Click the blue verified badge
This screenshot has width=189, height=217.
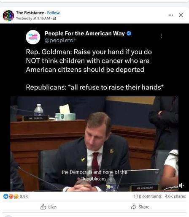tap(129, 33)
